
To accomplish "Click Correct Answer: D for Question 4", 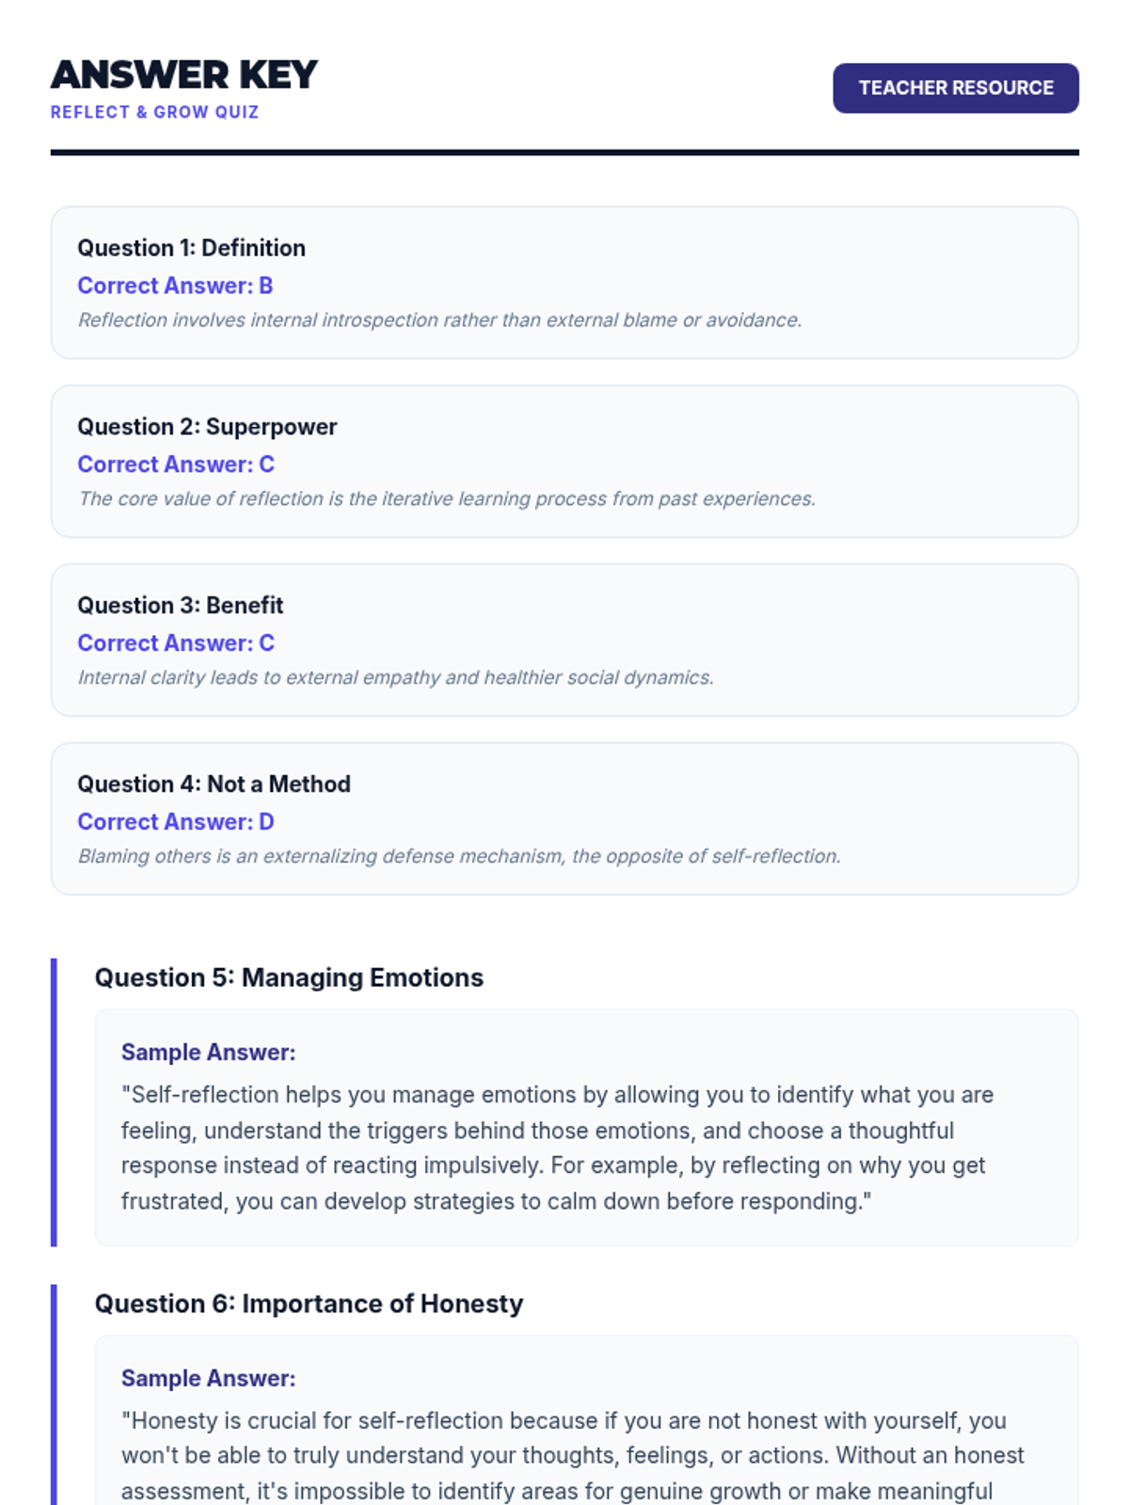I will click(x=176, y=822).
